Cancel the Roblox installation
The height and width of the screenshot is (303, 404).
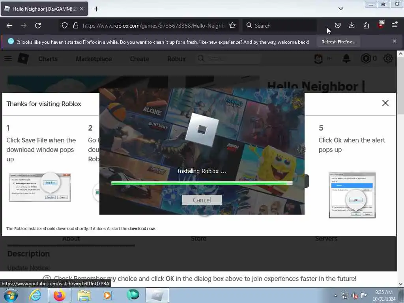tap(202, 200)
